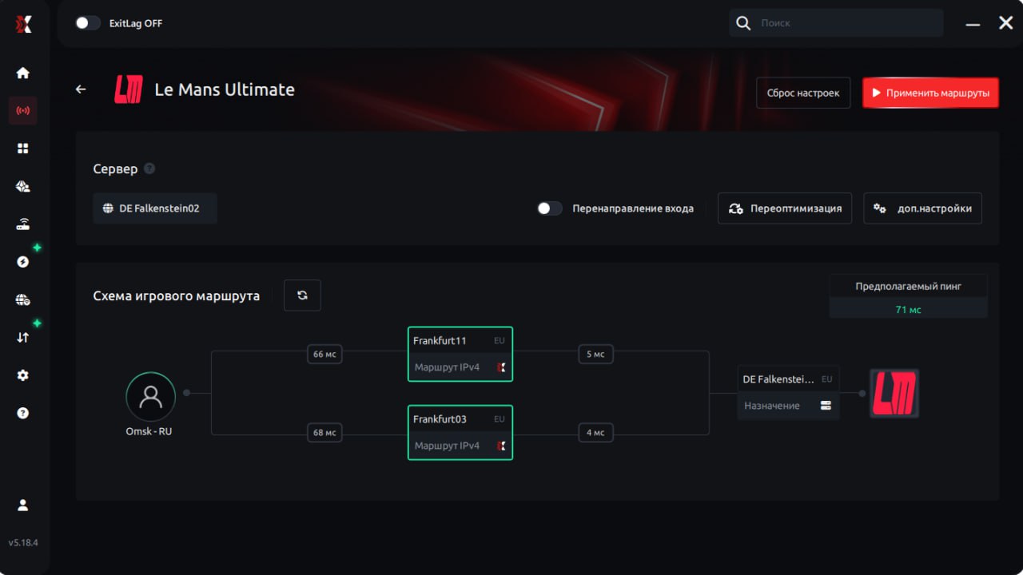Open the DE Falkenstein02 server selector
Screen dimensions: 1023x575
[x=155, y=208]
